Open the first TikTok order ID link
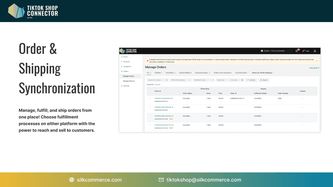333x187 pixels. pyautogui.click(x=162, y=98)
